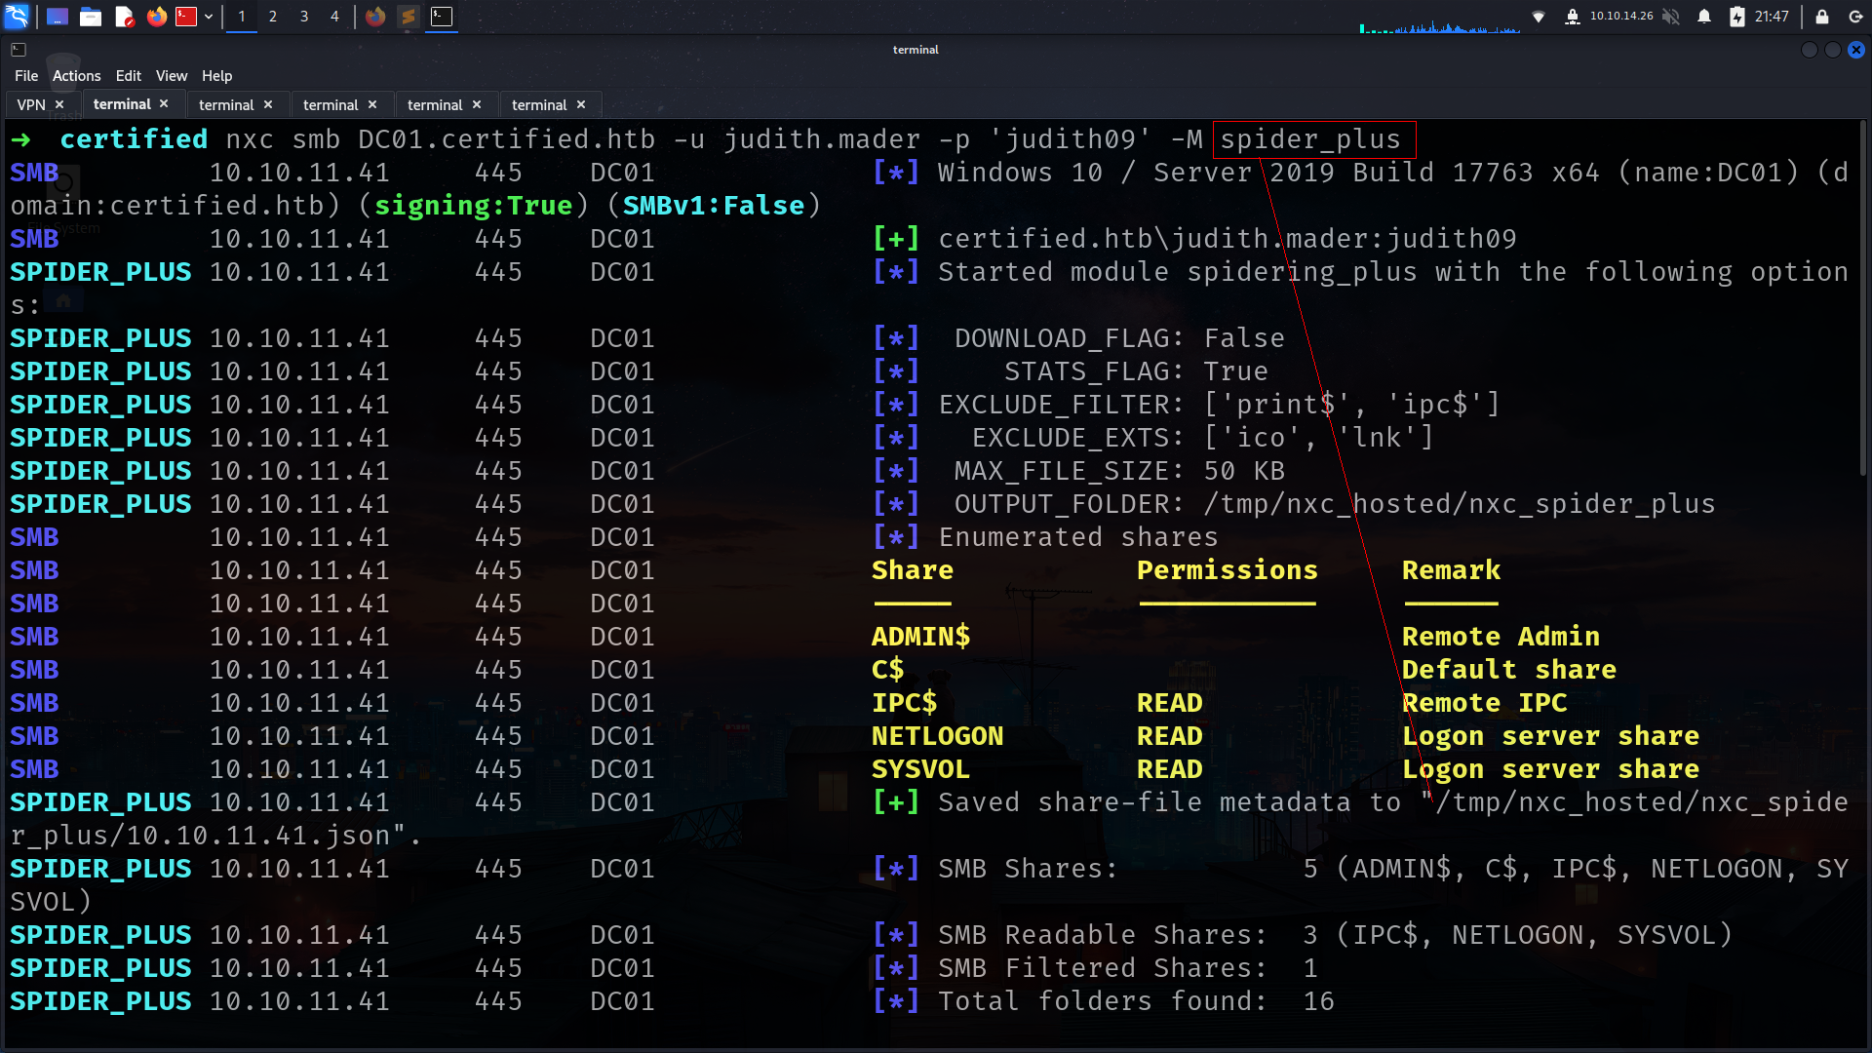Click the SMBv1:False text
The width and height of the screenshot is (1872, 1053).
click(714, 206)
